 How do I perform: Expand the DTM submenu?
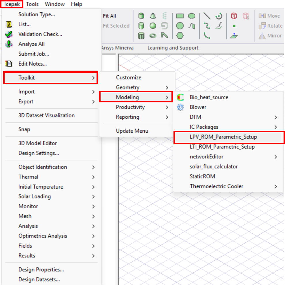tap(228, 117)
